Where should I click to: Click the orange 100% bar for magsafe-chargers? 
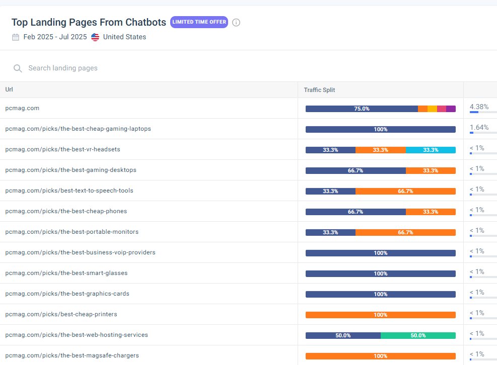click(x=380, y=356)
